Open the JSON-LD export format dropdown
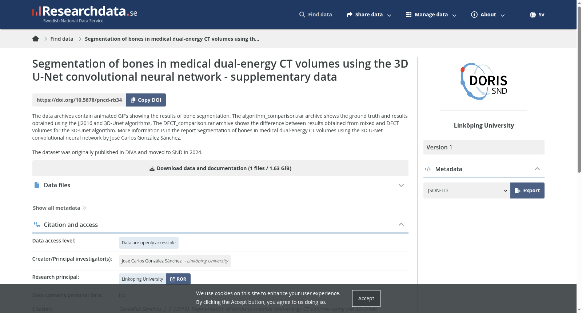582x313 pixels. (467, 190)
